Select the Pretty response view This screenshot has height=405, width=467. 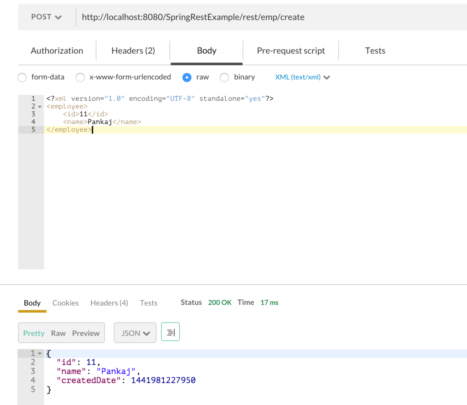pos(34,333)
